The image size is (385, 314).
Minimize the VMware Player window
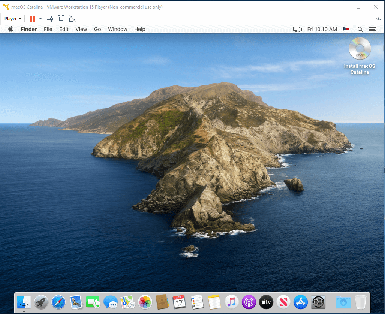click(341, 7)
